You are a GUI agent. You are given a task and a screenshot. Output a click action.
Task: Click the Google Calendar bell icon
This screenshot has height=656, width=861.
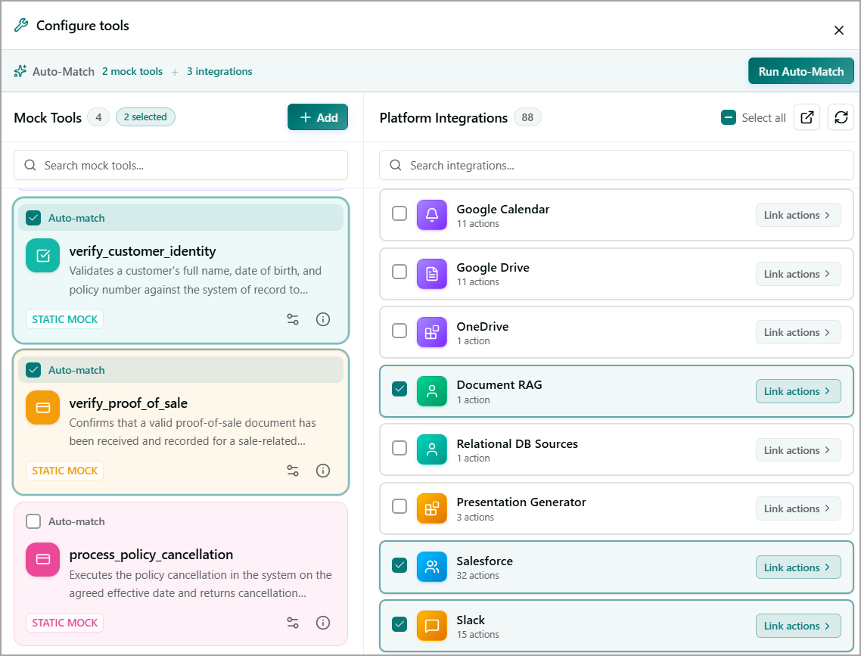pos(431,215)
